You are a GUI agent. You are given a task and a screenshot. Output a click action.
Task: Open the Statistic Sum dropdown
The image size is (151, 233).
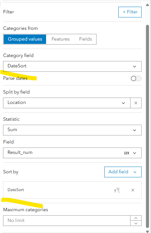pos(72,130)
